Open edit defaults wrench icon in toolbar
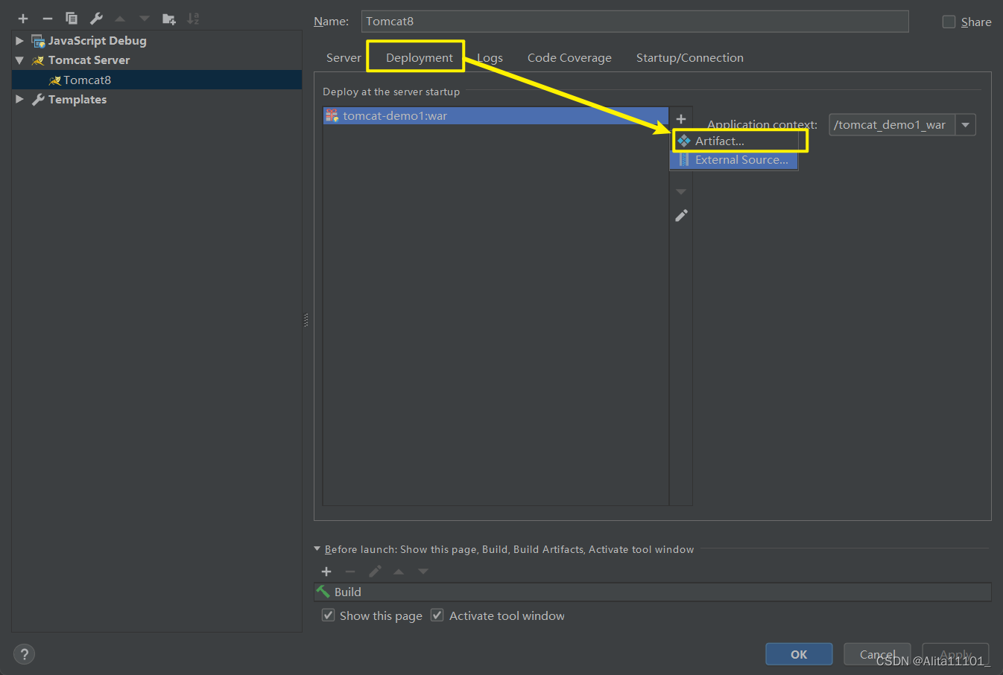Screen dimensions: 1003x675 96,19
